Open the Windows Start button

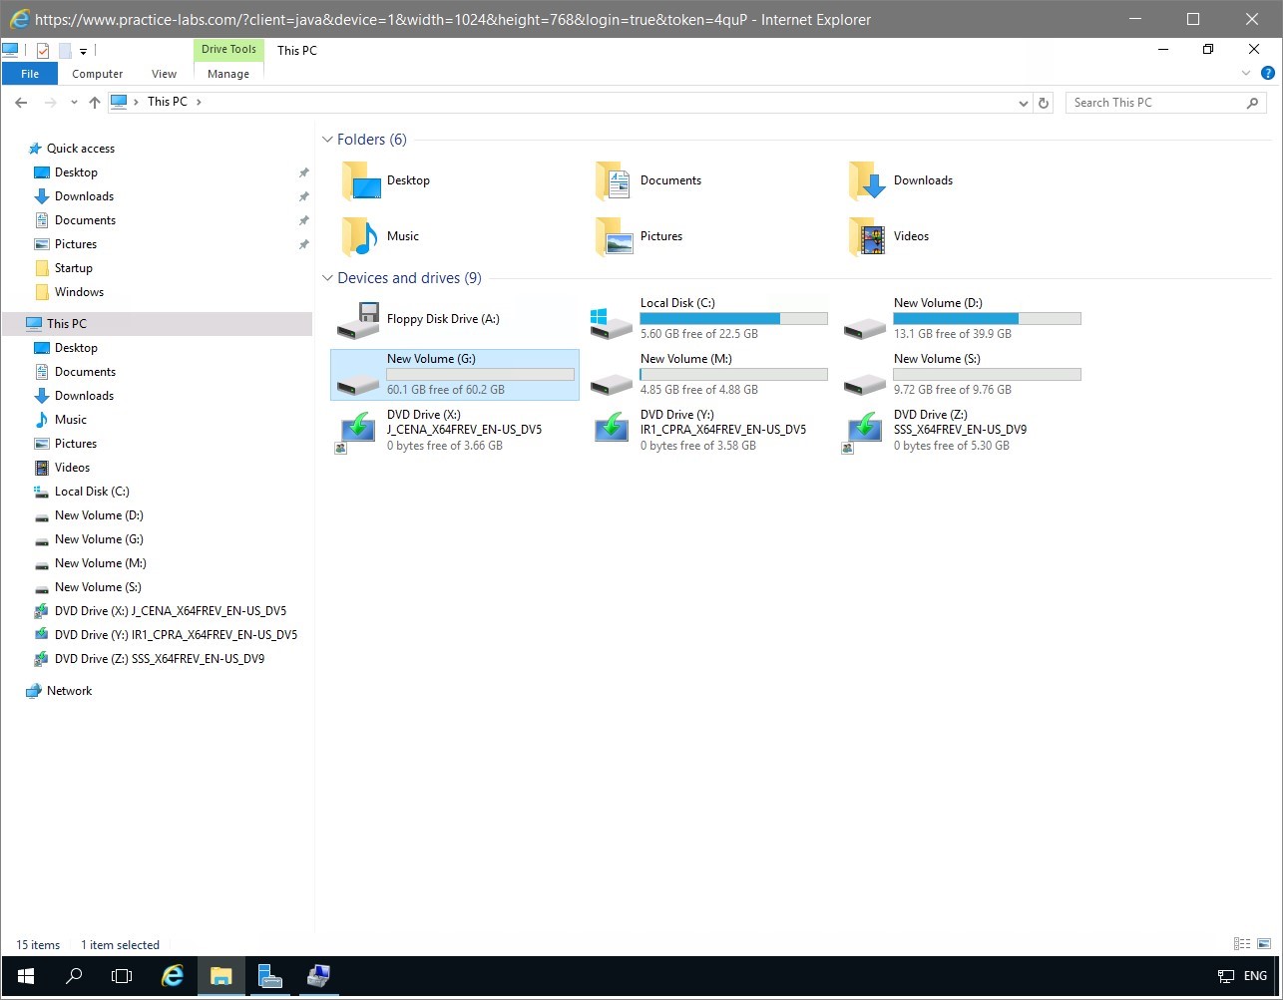point(26,976)
